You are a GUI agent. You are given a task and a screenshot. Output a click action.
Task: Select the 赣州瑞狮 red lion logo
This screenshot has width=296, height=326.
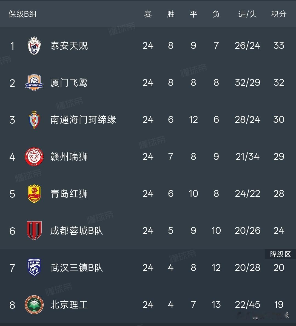coord(34,157)
